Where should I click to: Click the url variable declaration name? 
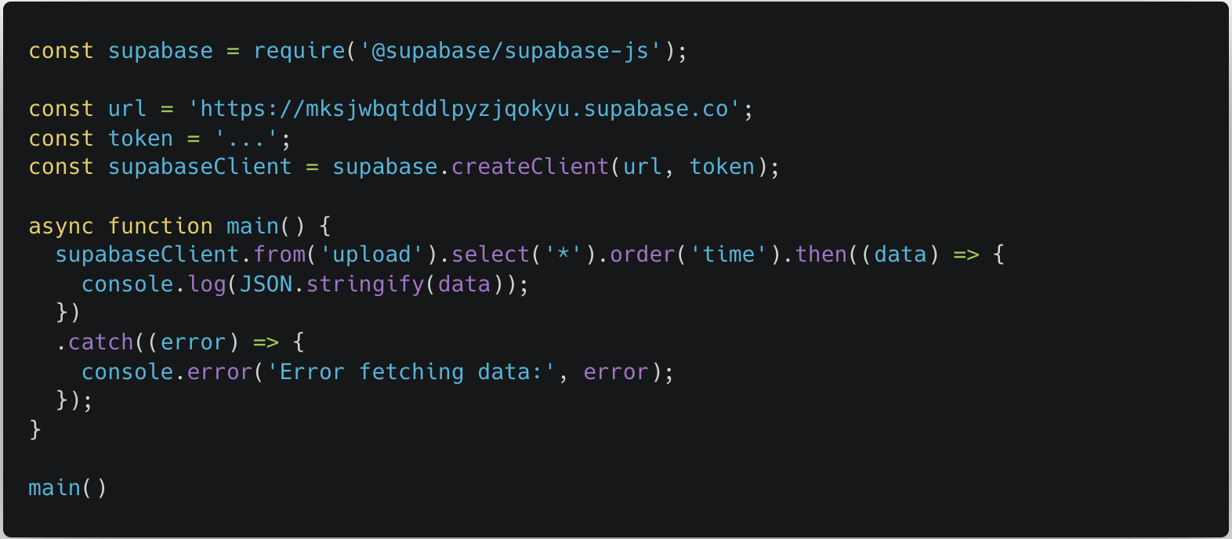[x=127, y=109]
